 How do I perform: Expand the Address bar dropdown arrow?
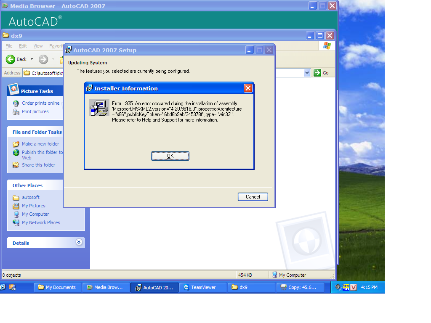click(x=307, y=73)
